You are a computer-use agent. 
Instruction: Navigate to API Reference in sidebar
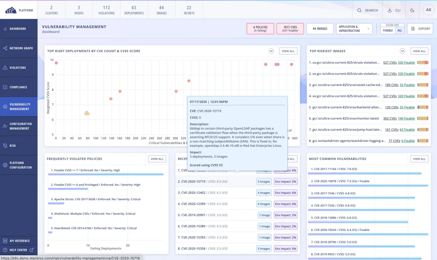5,241
